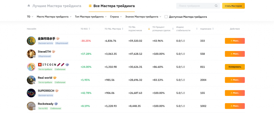Sort by 7D P&L Мастера arrows
Viewport: 274px width, 113px height.
[123, 29]
